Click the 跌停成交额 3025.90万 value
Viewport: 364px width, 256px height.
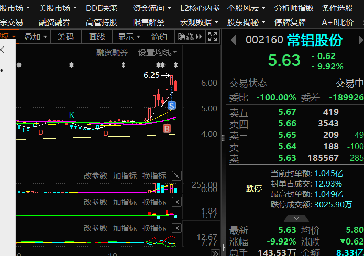click(333, 205)
